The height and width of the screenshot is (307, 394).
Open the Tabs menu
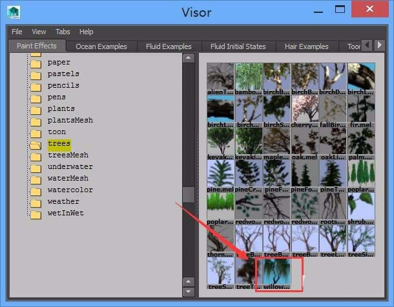point(63,32)
